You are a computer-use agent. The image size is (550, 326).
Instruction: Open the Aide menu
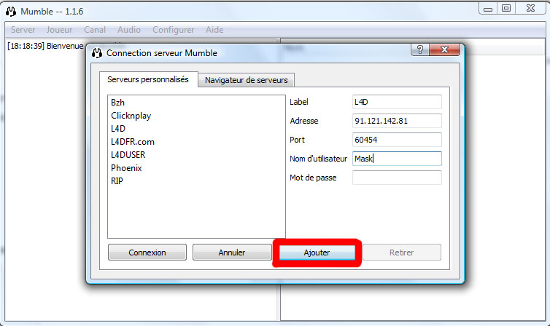pyautogui.click(x=214, y=30)
